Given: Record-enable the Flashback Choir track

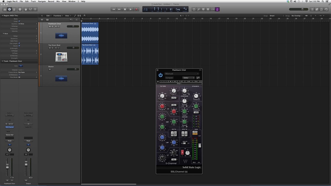Looking at the screenshot, I should (x=56, y=26).
